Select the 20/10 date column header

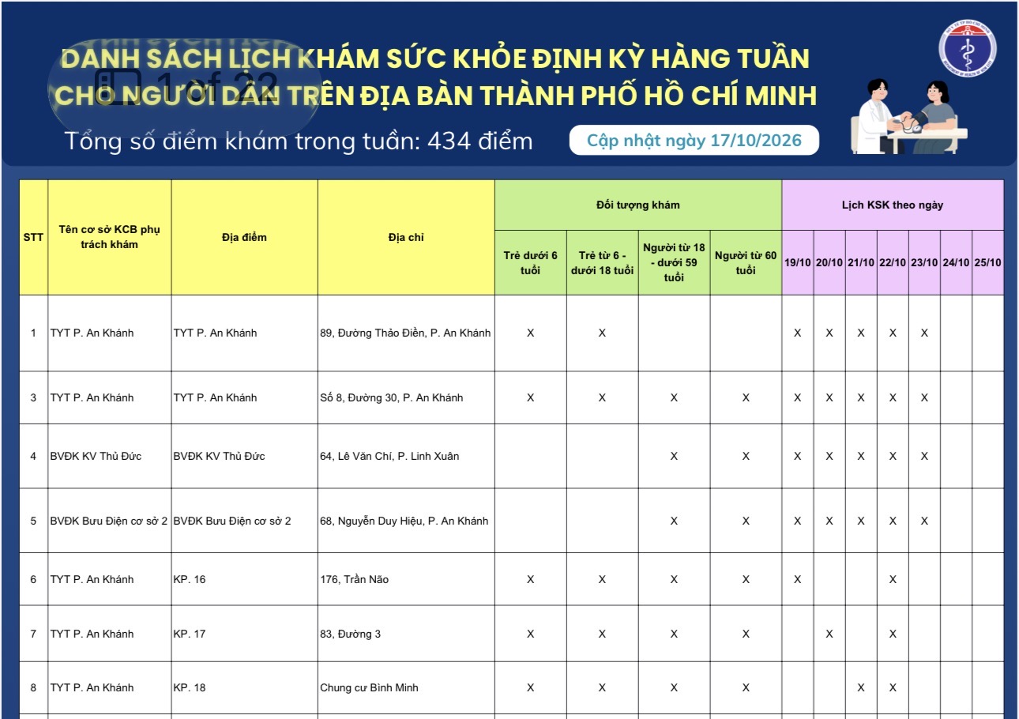[x=829, y=263]
